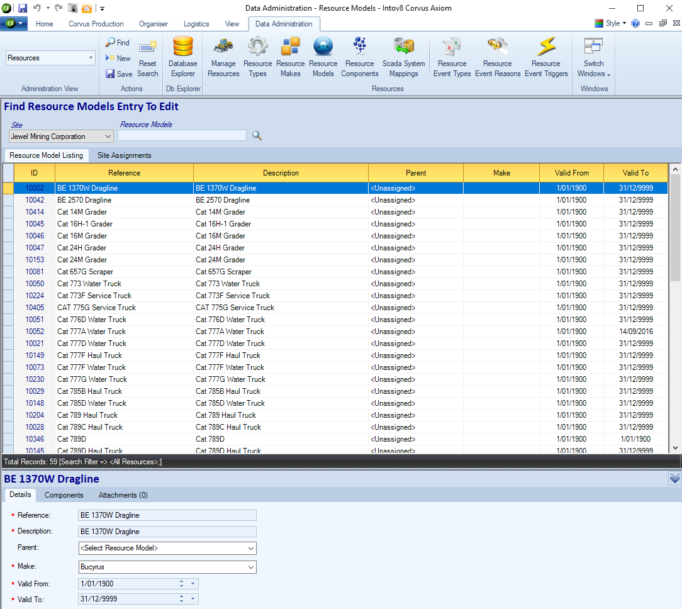Click into the Reference text field
The width and height of the screenshot is (682, 609).
click(x=167, y=515)
